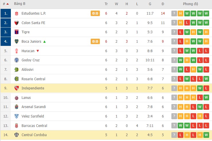The image size is (212, 141).
Task: Click the Colon Santa FE team logo
Action: tap(16, 23)
